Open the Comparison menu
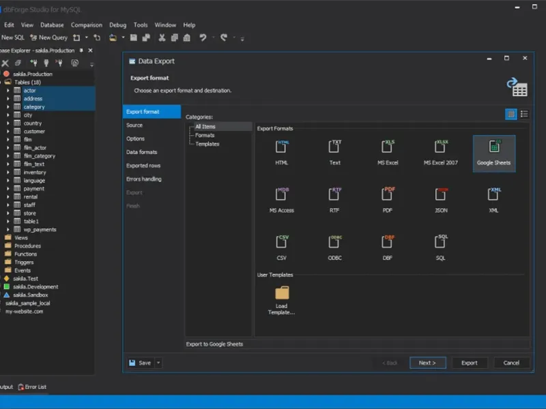This screenshot has height=409, width=546. [86, 25]
